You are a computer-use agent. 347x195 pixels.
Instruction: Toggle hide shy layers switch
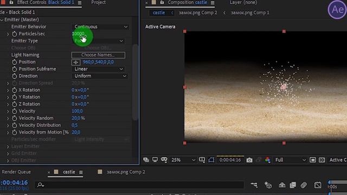pyautogui.click(x=282, y=185)
